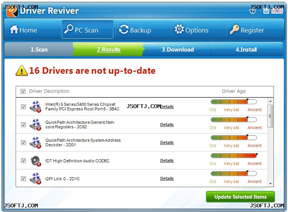Go to the Options tab
Image resolution: width=288 pixels, height=212 pixels.
click(198, 30)
